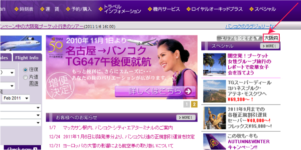This screenshot has height=150, width=301.
Task: Click the 周遊 link under trip type
Action: pyautogui.click(x=34, y=83)
